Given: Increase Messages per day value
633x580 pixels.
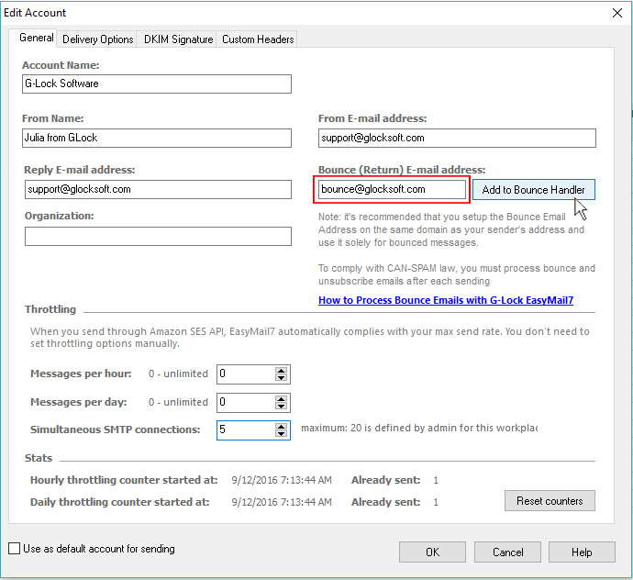Looking at the screenshot, I should click(x=281, y=398).
